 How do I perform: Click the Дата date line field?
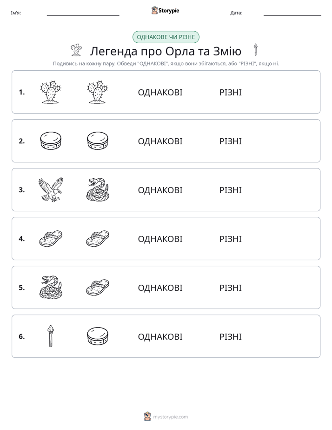pos(292,13)
